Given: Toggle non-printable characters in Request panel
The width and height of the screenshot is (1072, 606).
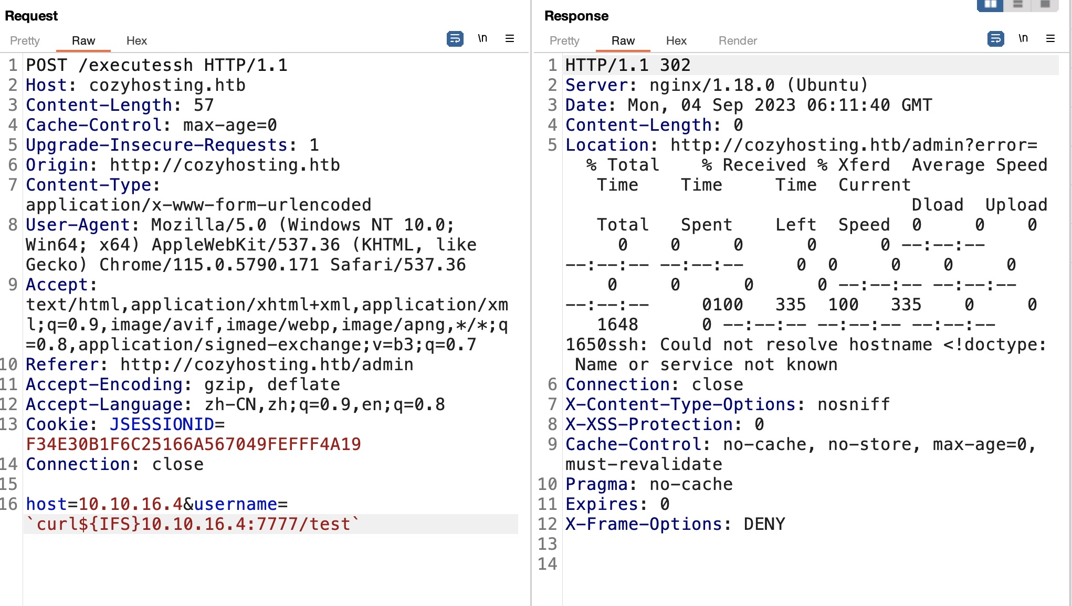Looking at the screenshot, I should (482, 38).
